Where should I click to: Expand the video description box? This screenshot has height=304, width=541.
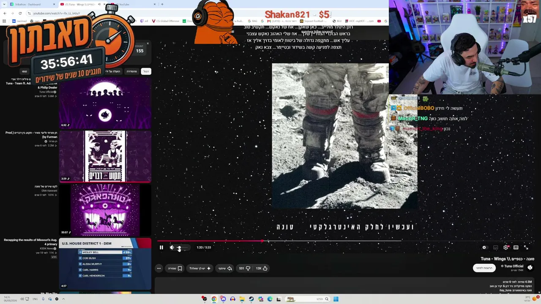coord(345,286)
